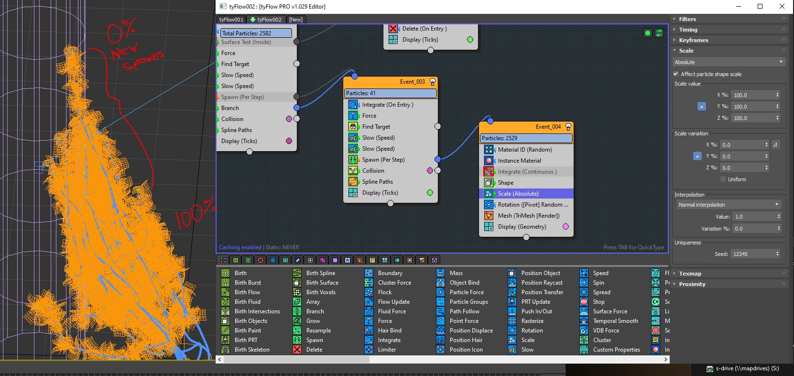The width and height of the screenshot is (794, 376).
Task: Choose the Object Bind operator icon
Action: (440, 283)
